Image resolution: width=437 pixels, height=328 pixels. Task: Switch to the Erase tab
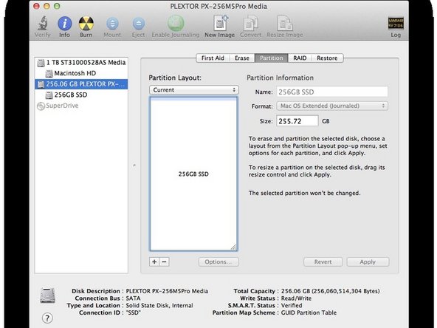click(242, 58)
